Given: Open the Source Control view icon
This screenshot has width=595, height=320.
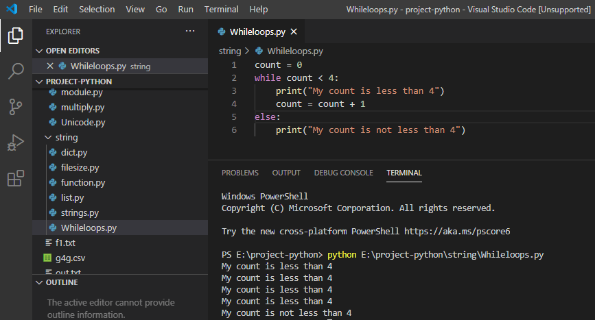Looking at the screenshot, I should (x=16, y=107).
